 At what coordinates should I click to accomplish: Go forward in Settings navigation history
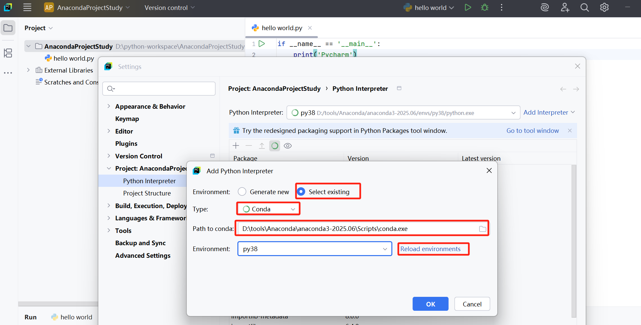(576, 89)
